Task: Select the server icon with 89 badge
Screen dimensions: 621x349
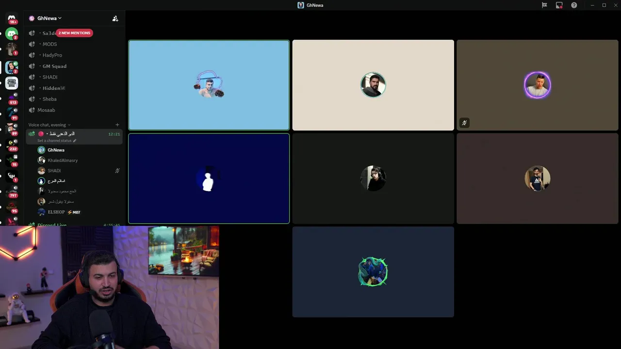Action: 12,129
